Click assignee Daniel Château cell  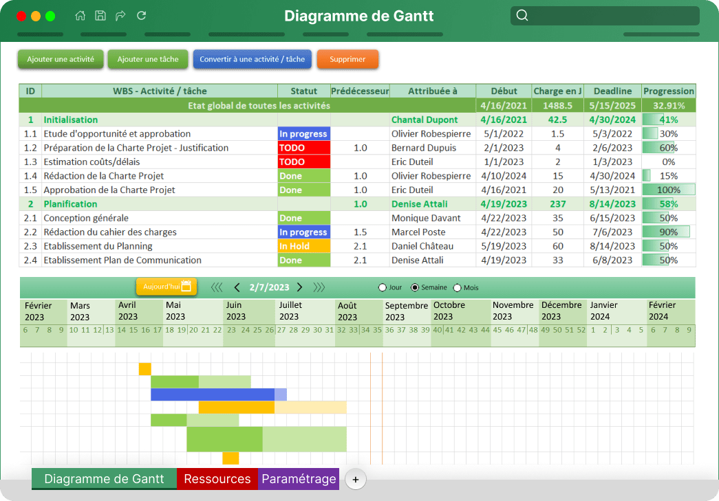433,246
